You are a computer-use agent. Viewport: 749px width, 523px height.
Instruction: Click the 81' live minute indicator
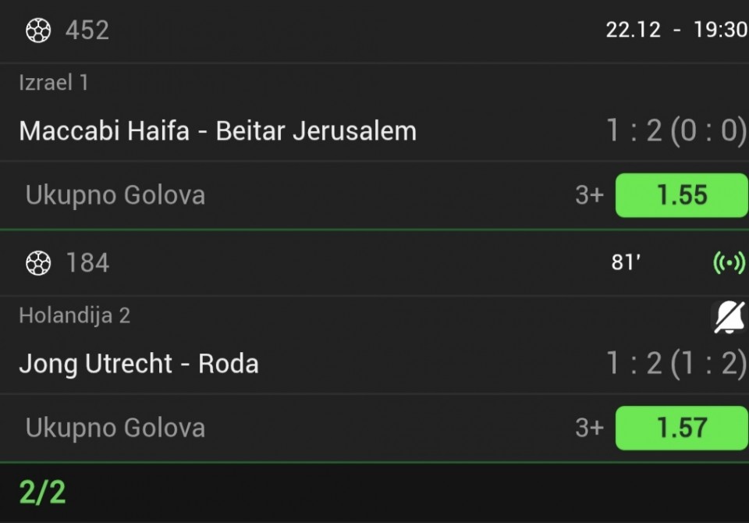(x=626, y=263)
